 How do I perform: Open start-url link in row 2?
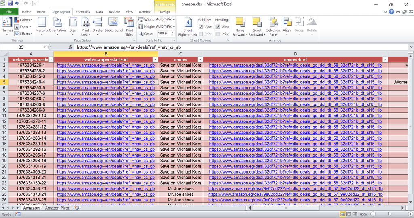click(106, 65)
